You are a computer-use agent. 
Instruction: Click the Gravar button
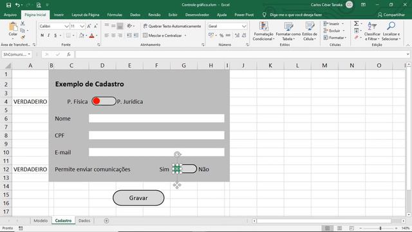(x=138, y=198)
